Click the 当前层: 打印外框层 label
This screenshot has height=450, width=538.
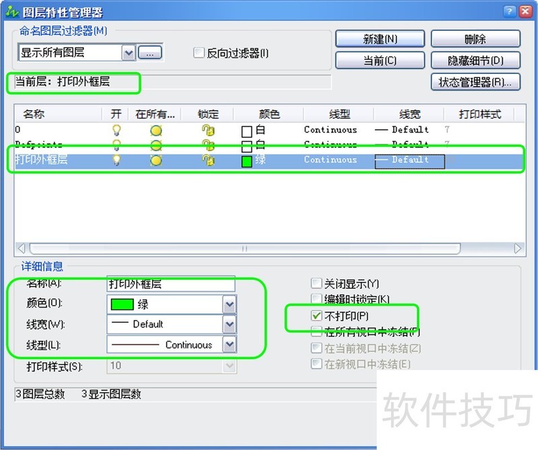[x=62, y=81]
